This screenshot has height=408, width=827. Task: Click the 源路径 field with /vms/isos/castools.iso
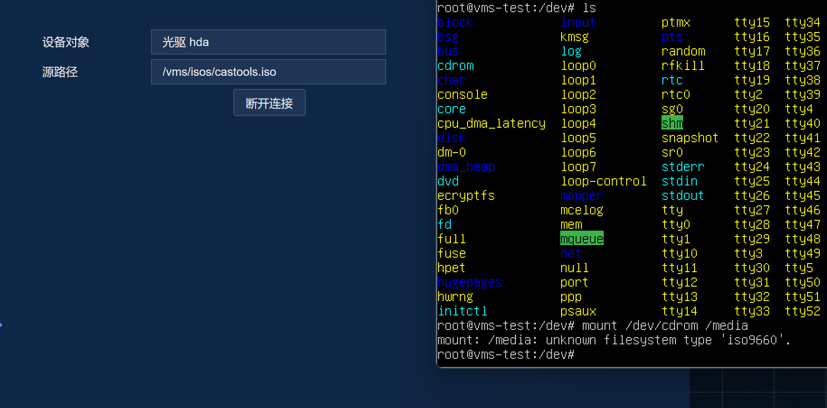268,72
